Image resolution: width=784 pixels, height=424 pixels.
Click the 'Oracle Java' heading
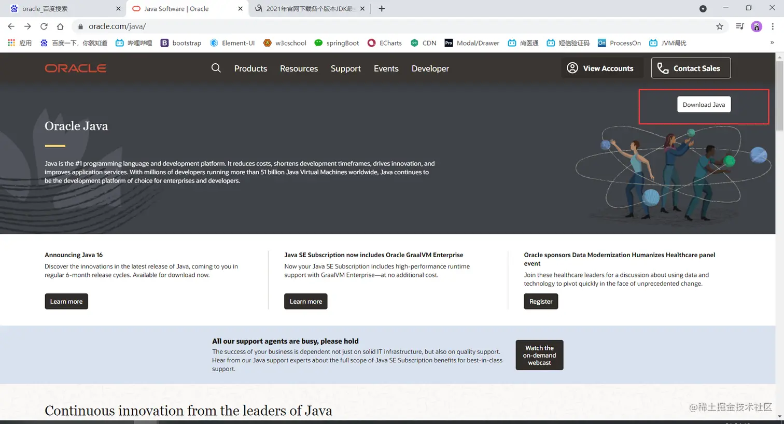click(76, 126)
